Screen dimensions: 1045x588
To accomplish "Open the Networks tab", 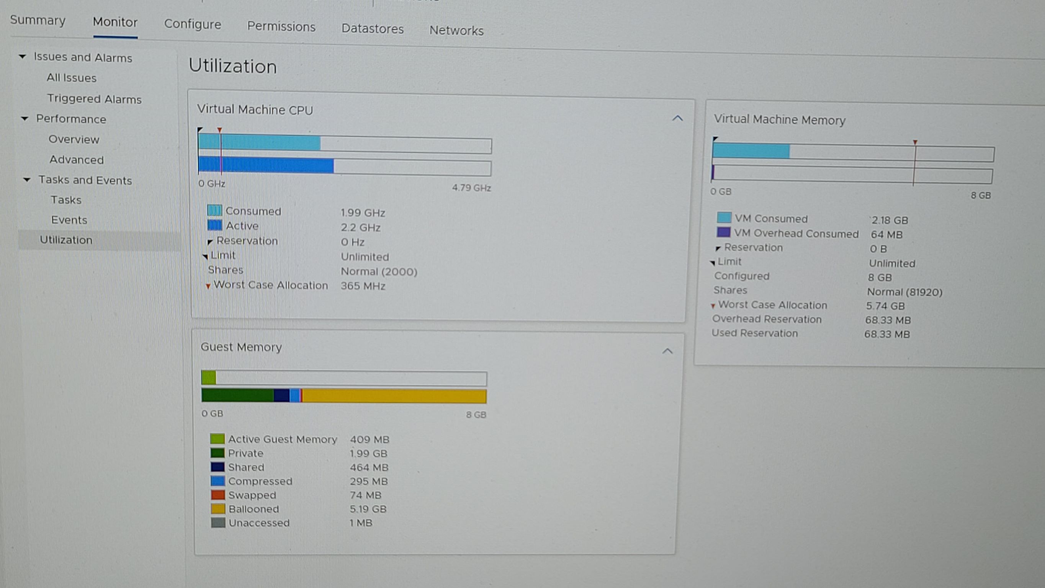I will coord(456,30).
